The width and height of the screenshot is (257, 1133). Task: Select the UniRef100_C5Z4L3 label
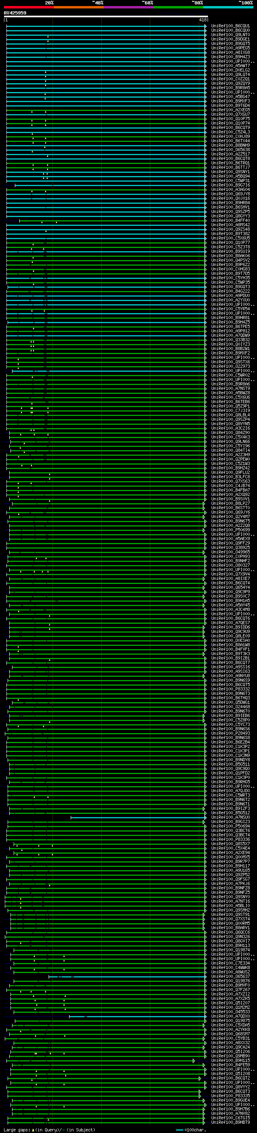[x=230, y=132]
